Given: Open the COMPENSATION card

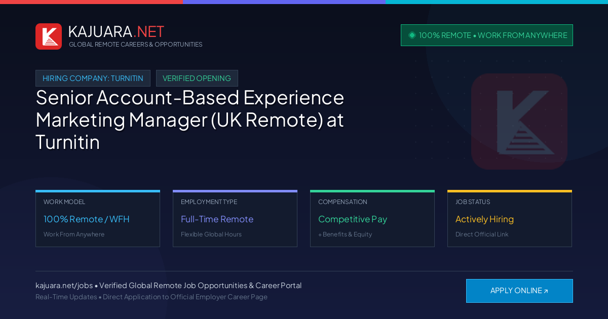Looking at the screenshot, I should (372, 219).
